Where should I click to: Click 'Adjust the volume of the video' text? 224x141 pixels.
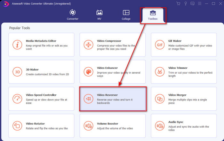pyautogui.click(x=115, y=128)
